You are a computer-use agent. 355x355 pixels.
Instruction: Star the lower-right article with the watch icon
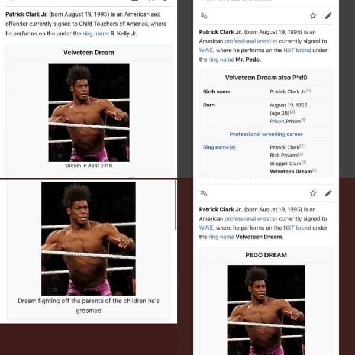[x=313, y=193]
